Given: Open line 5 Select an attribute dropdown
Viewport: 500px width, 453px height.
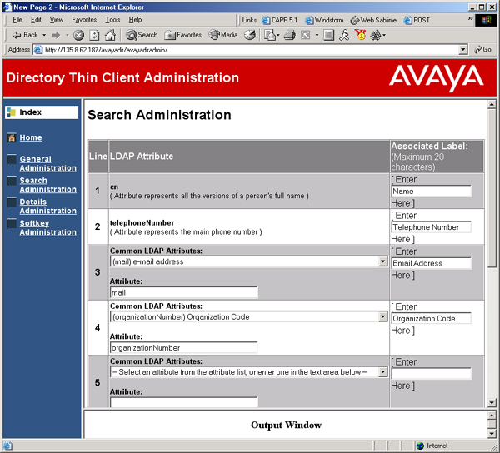Looking at the screenshot, I should point(248,372).
